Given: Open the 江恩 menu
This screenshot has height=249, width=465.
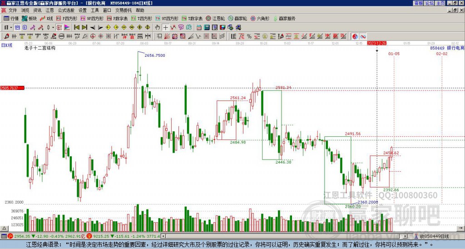Looking at the screenshot, I should click(x=49, y=10).
